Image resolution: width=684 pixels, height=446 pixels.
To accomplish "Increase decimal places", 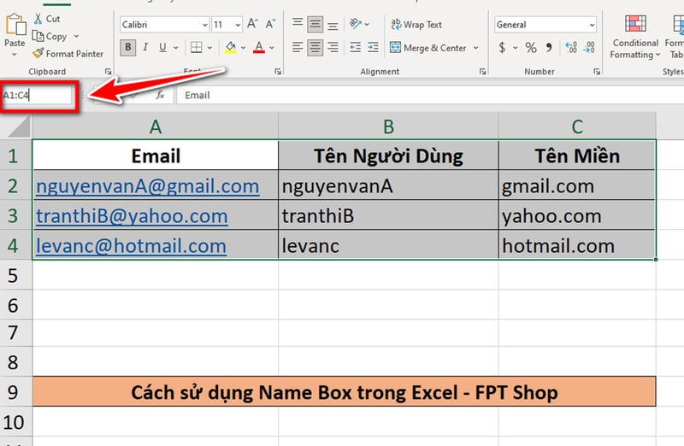I will pos(570,48).
